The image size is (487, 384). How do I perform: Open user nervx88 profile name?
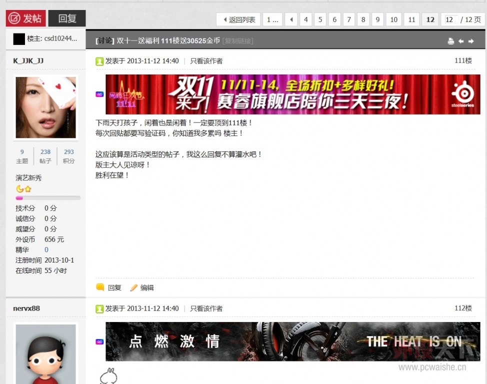[x=26, y=308]
